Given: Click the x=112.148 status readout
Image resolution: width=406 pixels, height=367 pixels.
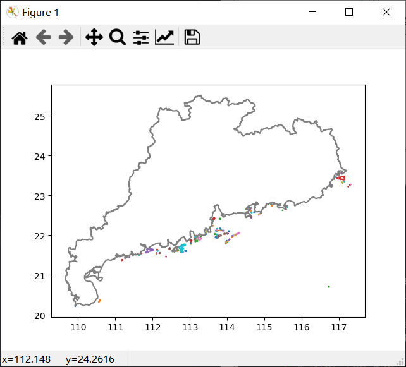Looking at the screenshot, I should tap(26, 359).
